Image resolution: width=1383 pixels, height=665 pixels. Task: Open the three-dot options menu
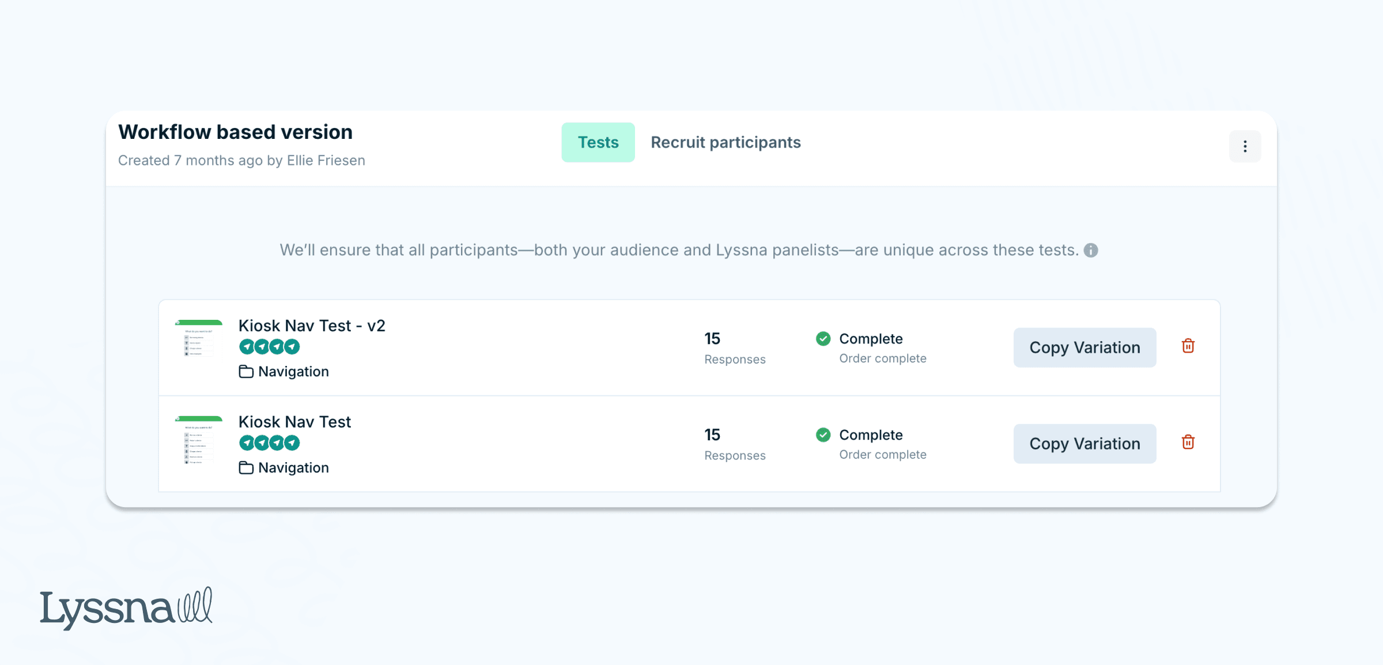(1245, 146)
